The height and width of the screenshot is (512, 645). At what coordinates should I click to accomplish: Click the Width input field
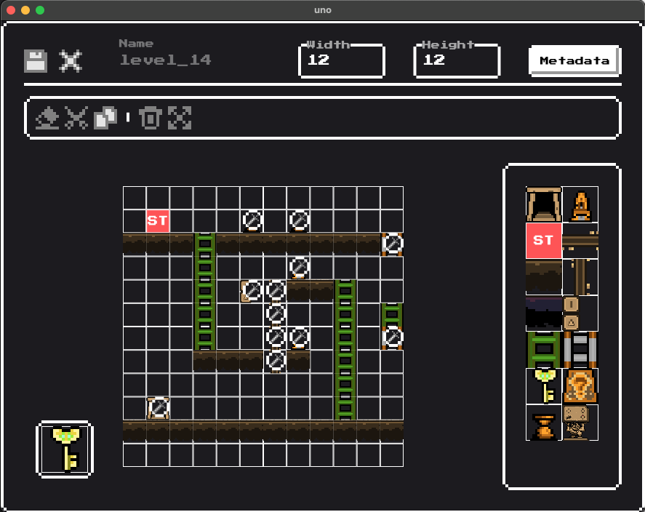pos(341,60)
